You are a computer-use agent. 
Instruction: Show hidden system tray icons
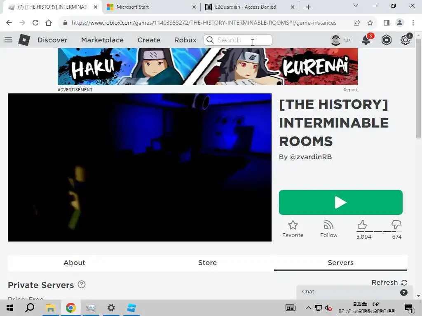pos(308,308)
